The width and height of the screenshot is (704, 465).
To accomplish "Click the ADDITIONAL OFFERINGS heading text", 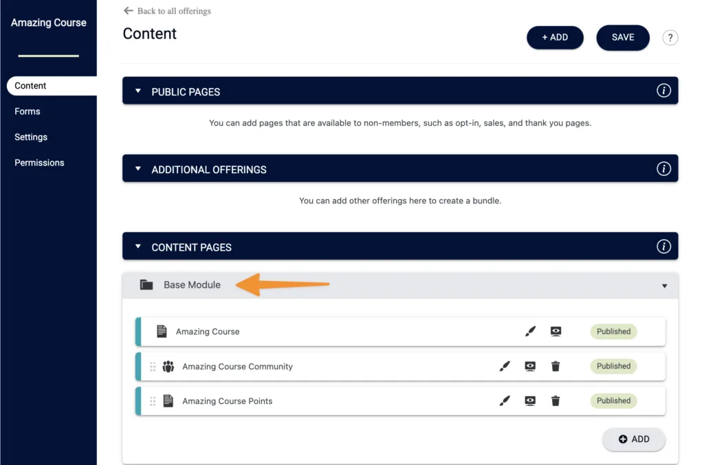I will [x=209, y=170].
